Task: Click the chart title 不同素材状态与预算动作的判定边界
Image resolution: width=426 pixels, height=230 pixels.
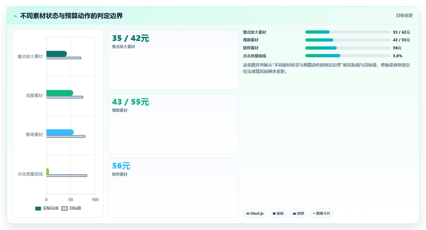Action: coord(71,16)
